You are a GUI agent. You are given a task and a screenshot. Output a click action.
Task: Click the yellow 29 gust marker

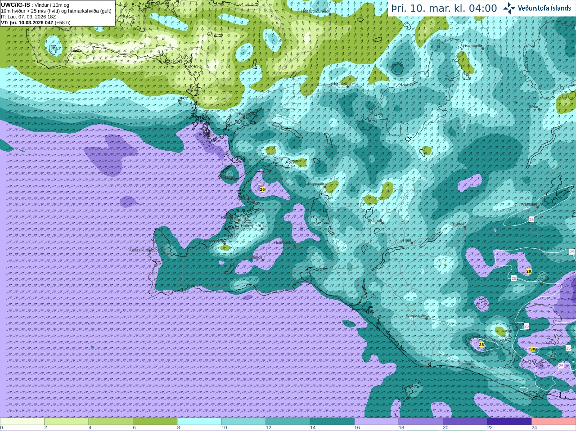[529, 271]
